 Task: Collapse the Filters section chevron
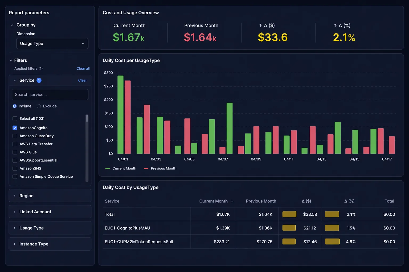pos(11,60)
